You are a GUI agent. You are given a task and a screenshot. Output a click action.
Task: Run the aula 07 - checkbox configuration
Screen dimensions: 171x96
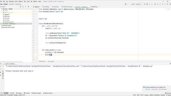click(145, 4)
